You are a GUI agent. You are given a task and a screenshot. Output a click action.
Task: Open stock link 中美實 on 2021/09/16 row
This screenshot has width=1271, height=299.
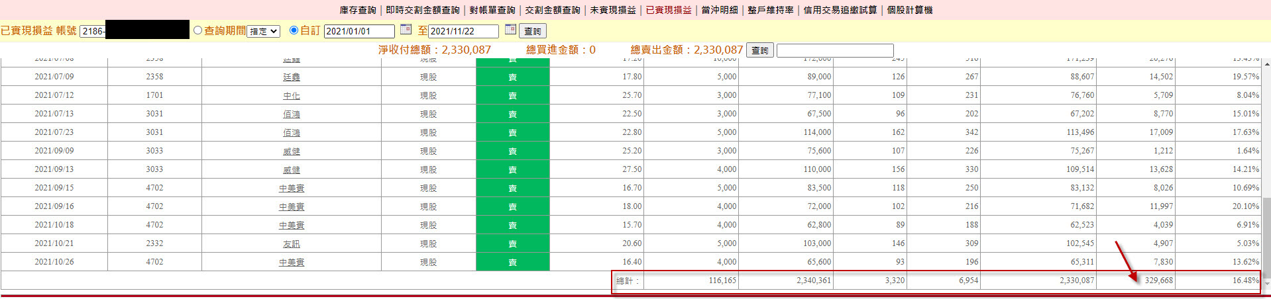click(292, 207)
